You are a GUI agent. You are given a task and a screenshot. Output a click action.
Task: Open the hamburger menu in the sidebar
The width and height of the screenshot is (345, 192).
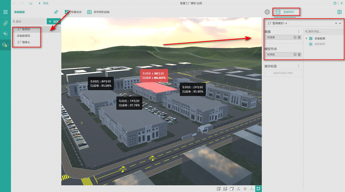5,12
